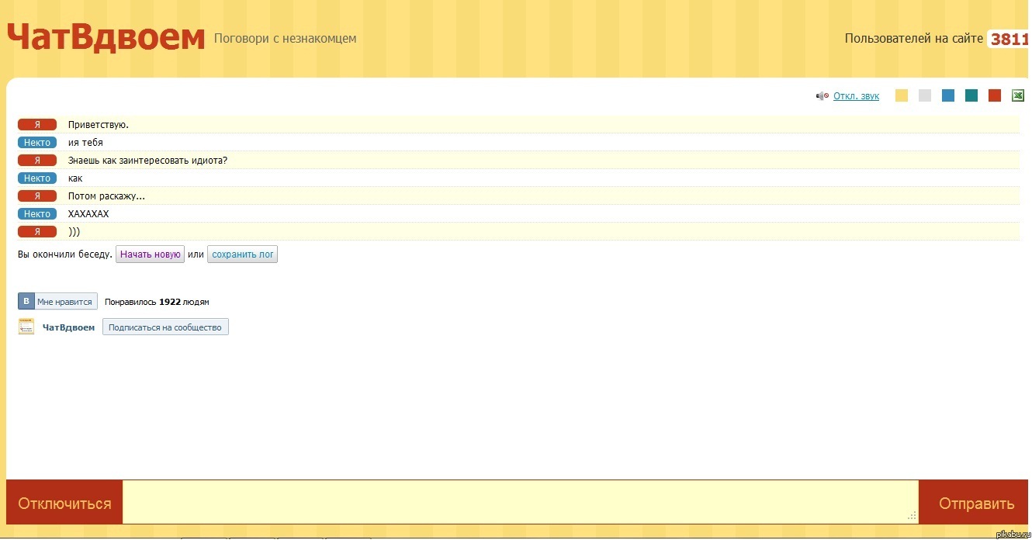This screenshot has width=1032, height=540.
Task: Click the speaker mute icon
Action: (822, 96)
